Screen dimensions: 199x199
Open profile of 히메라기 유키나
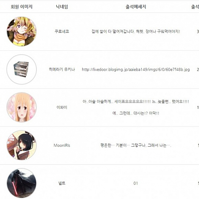[x=62, y=69]
